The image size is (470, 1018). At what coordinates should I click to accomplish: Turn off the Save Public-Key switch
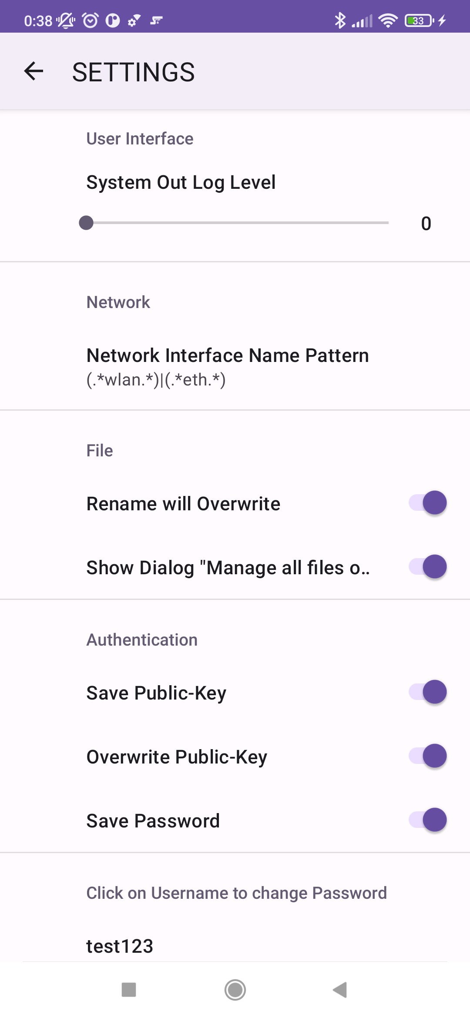[427, 692]
